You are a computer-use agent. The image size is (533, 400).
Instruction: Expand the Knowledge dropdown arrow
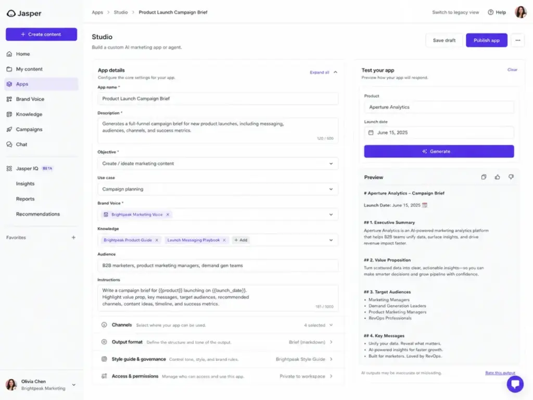click(331, 240)
